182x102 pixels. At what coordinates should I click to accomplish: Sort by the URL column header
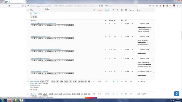point(32,10)
